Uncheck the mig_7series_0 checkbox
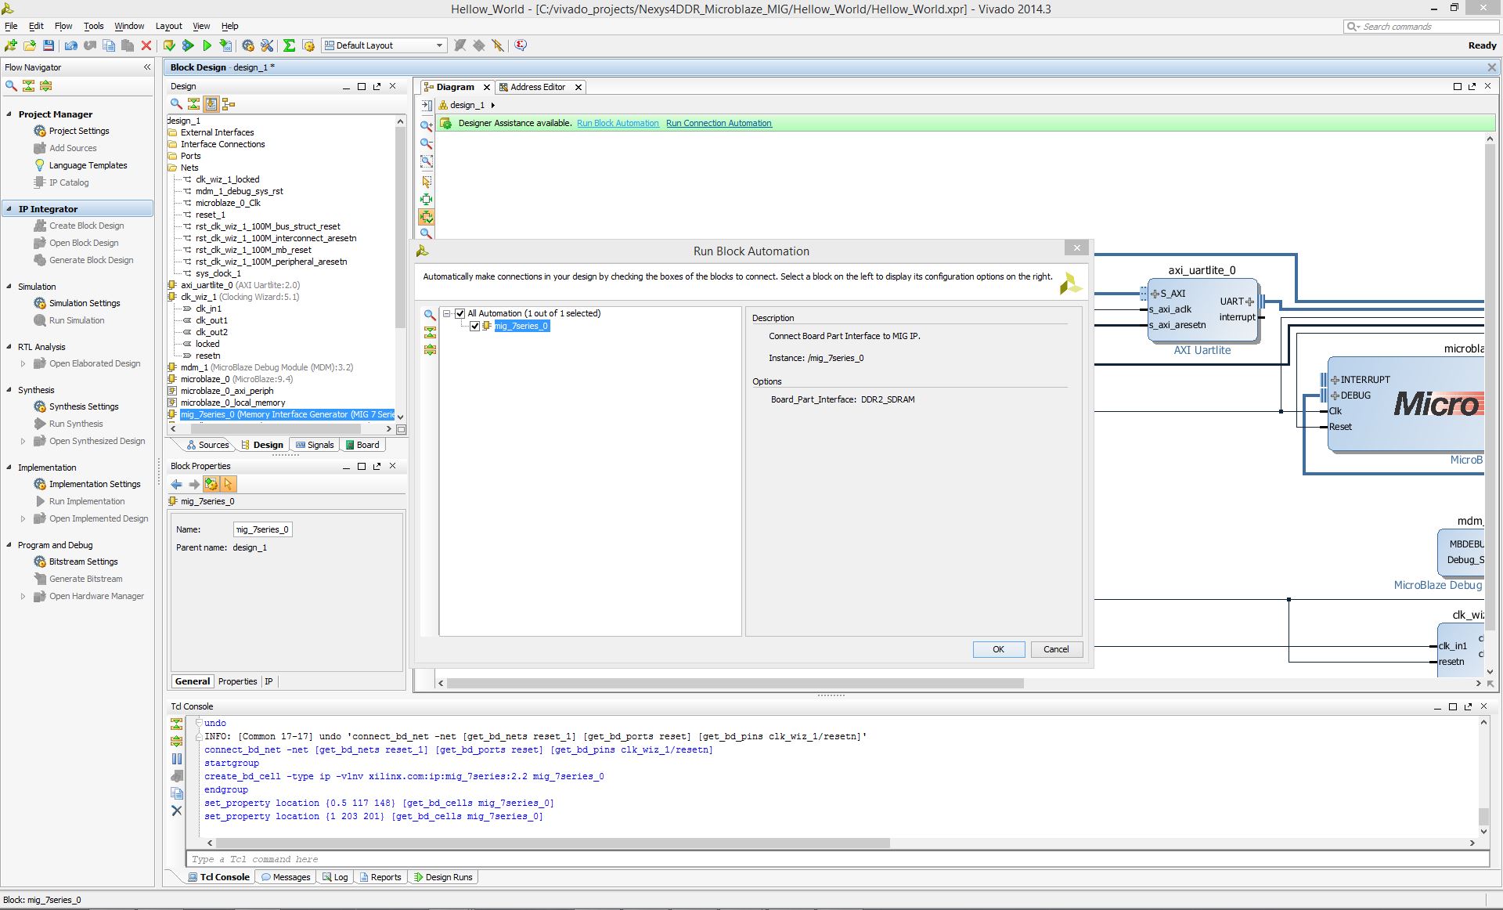Viewport: 1503px width, 910px height. click(474, 326)
